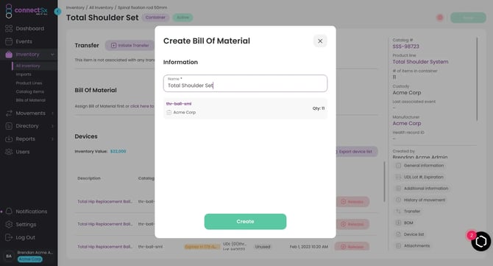The image size is (493, 266).
Task: Close the Create Bill Of Material dialog
Action: pyautogui.click(x=320, y=41)
